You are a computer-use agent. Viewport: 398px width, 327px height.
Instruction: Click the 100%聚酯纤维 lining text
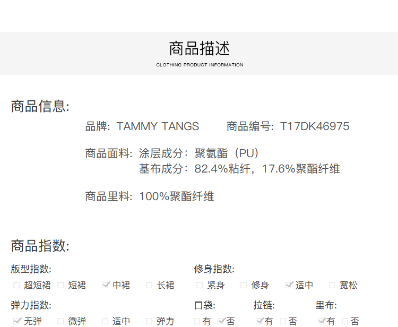click(x=176, y=196)
